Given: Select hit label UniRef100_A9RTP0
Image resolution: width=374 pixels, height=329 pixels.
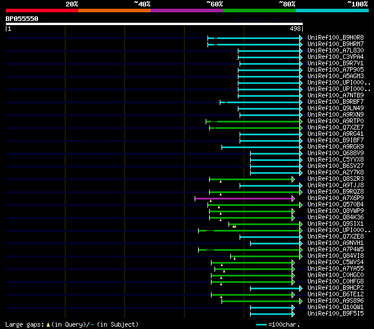Looking at the screenshot, I should [x=335, y=121].
